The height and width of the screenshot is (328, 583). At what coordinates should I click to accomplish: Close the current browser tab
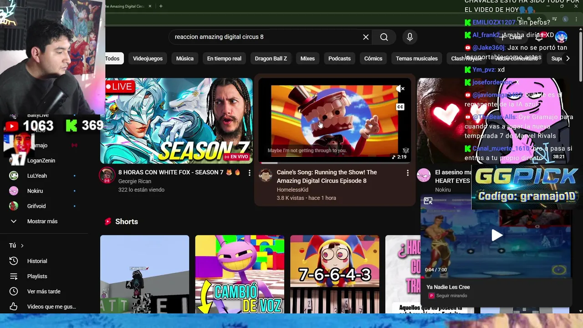coord(150,6)
